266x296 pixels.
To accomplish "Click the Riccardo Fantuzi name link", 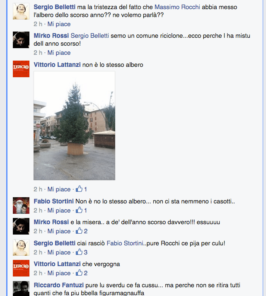I will point(58,285).
